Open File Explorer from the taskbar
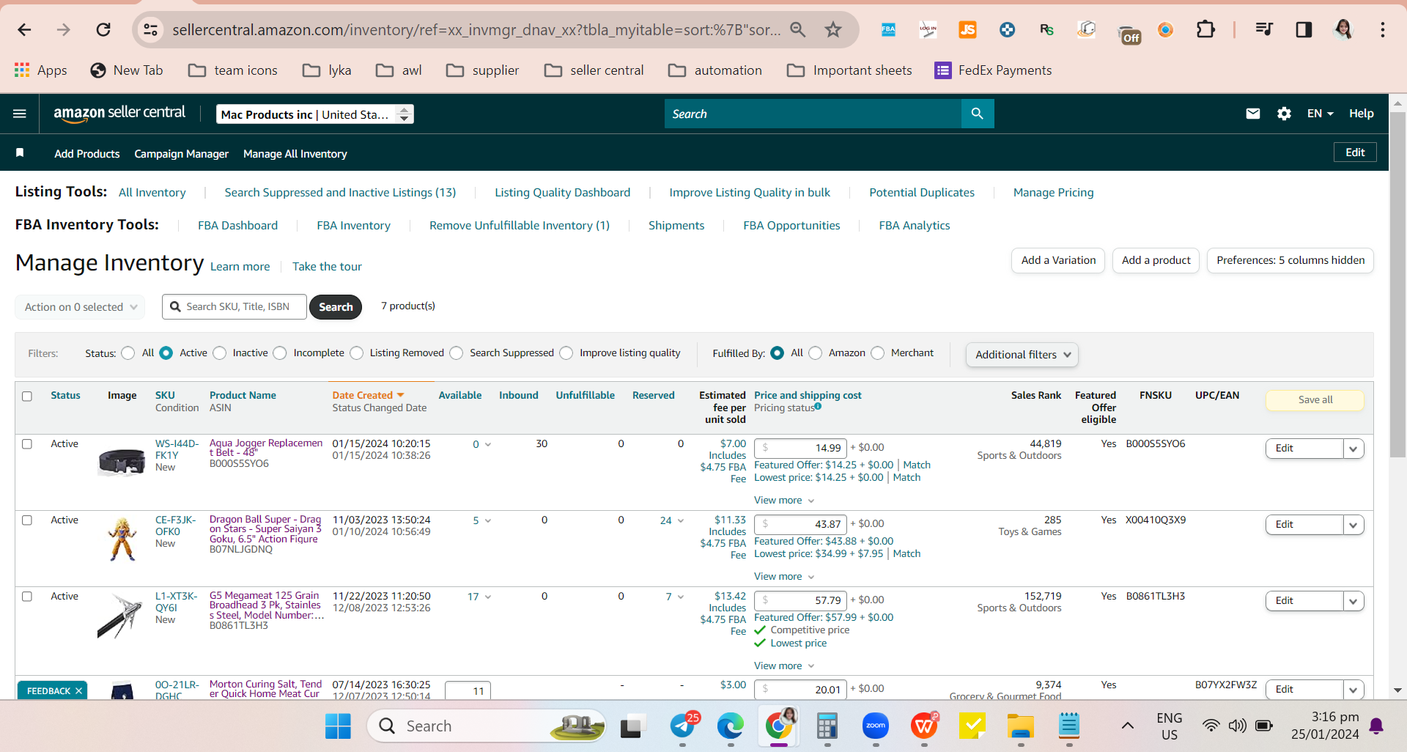Screen dimensions: 1407x752 pyautogui.click(x=1021, y=726)
